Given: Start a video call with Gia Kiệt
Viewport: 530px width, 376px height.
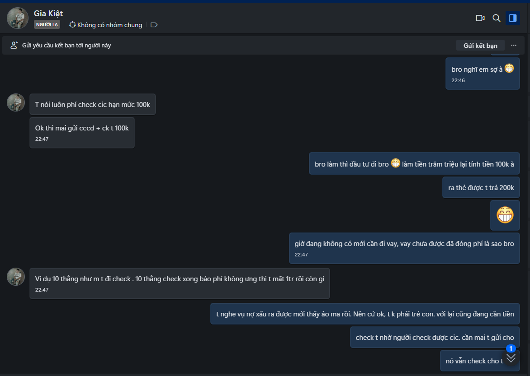Looking at the screenshot, I should point(480,18).
